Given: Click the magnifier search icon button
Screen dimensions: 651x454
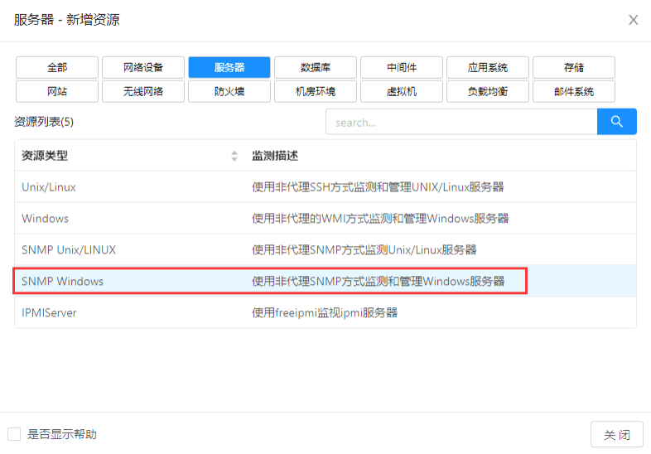Looking at the screenshot, I should (616, 122).
